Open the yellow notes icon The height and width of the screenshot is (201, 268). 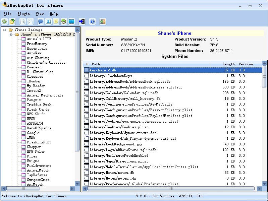tap(56, 21)
